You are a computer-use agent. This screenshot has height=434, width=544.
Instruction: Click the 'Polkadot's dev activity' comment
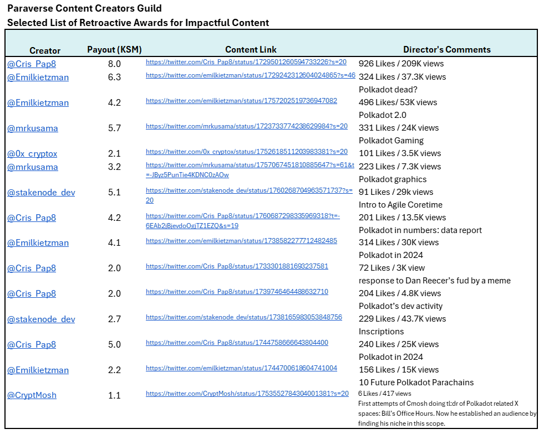(400, 306)
